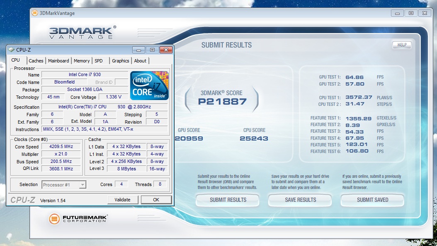Click the FEATURE TEST 6 value 106.80
The width and height of the screenshot is (437, 246).
pos(357,151)
